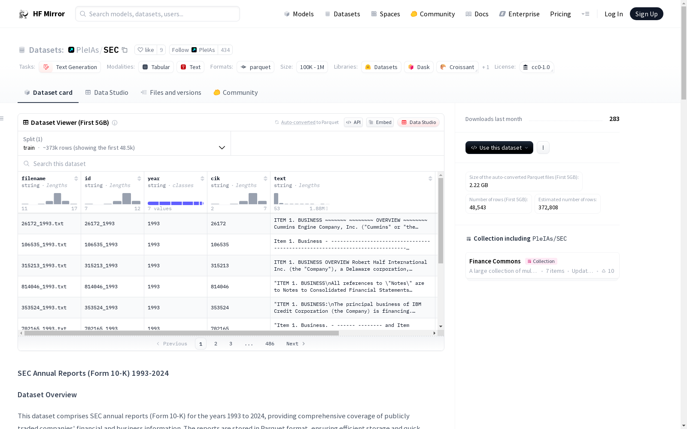
Task: Select the Text modality tag
Action: (x=191, y=67)
